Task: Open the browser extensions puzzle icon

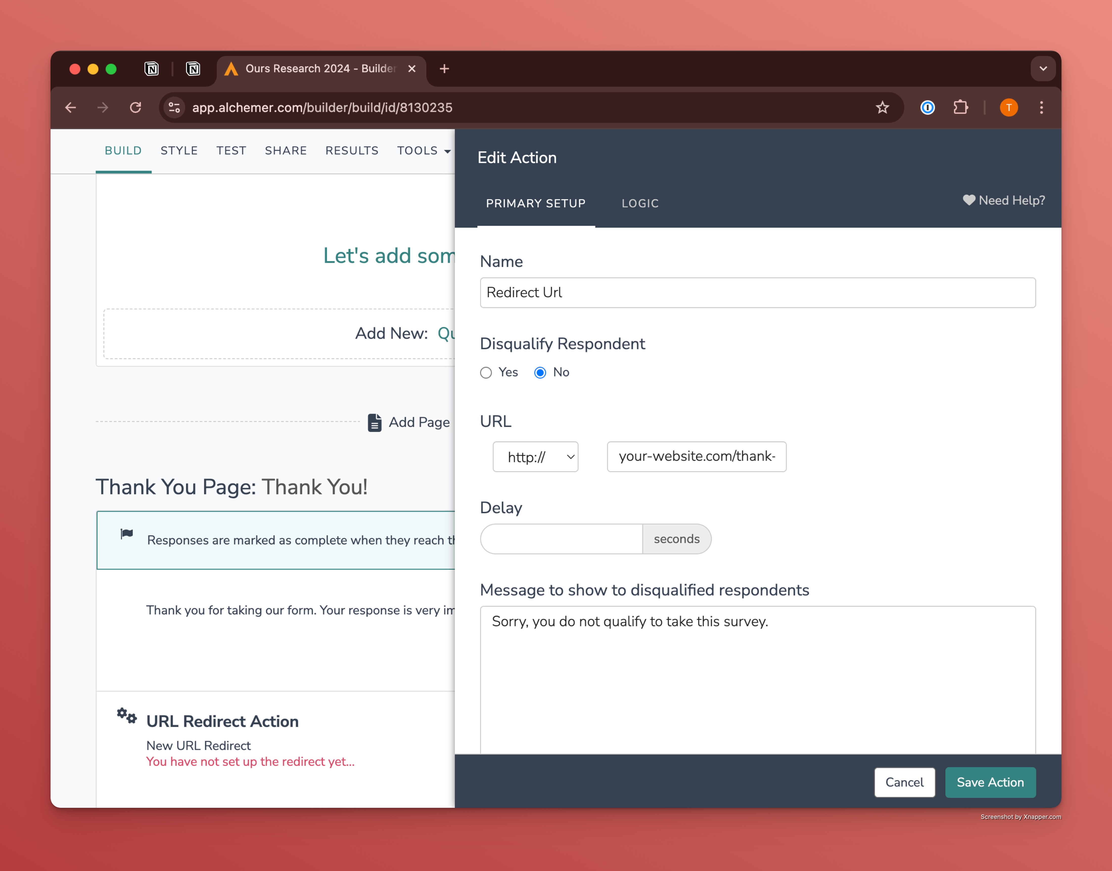Action: [x=960, y=108]
